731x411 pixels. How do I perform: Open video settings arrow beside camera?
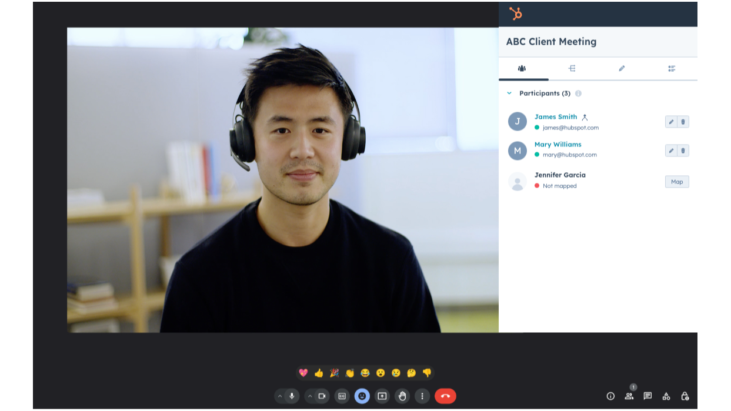pos(310,396)
